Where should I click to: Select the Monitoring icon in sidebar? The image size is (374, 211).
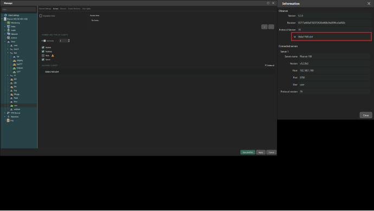[9, 23]
